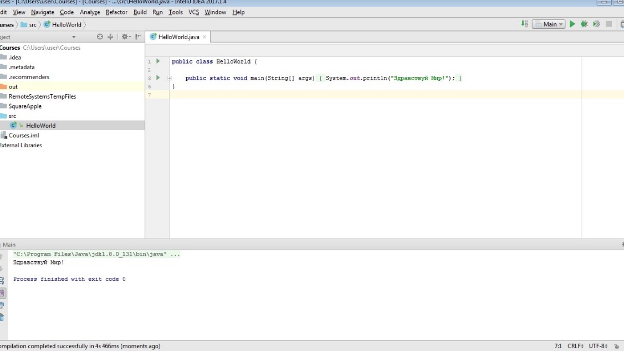This screenshot has height=351, width=624.
Task: Change file encoding UTF-8 in status bar
Action: click(598, 346)
